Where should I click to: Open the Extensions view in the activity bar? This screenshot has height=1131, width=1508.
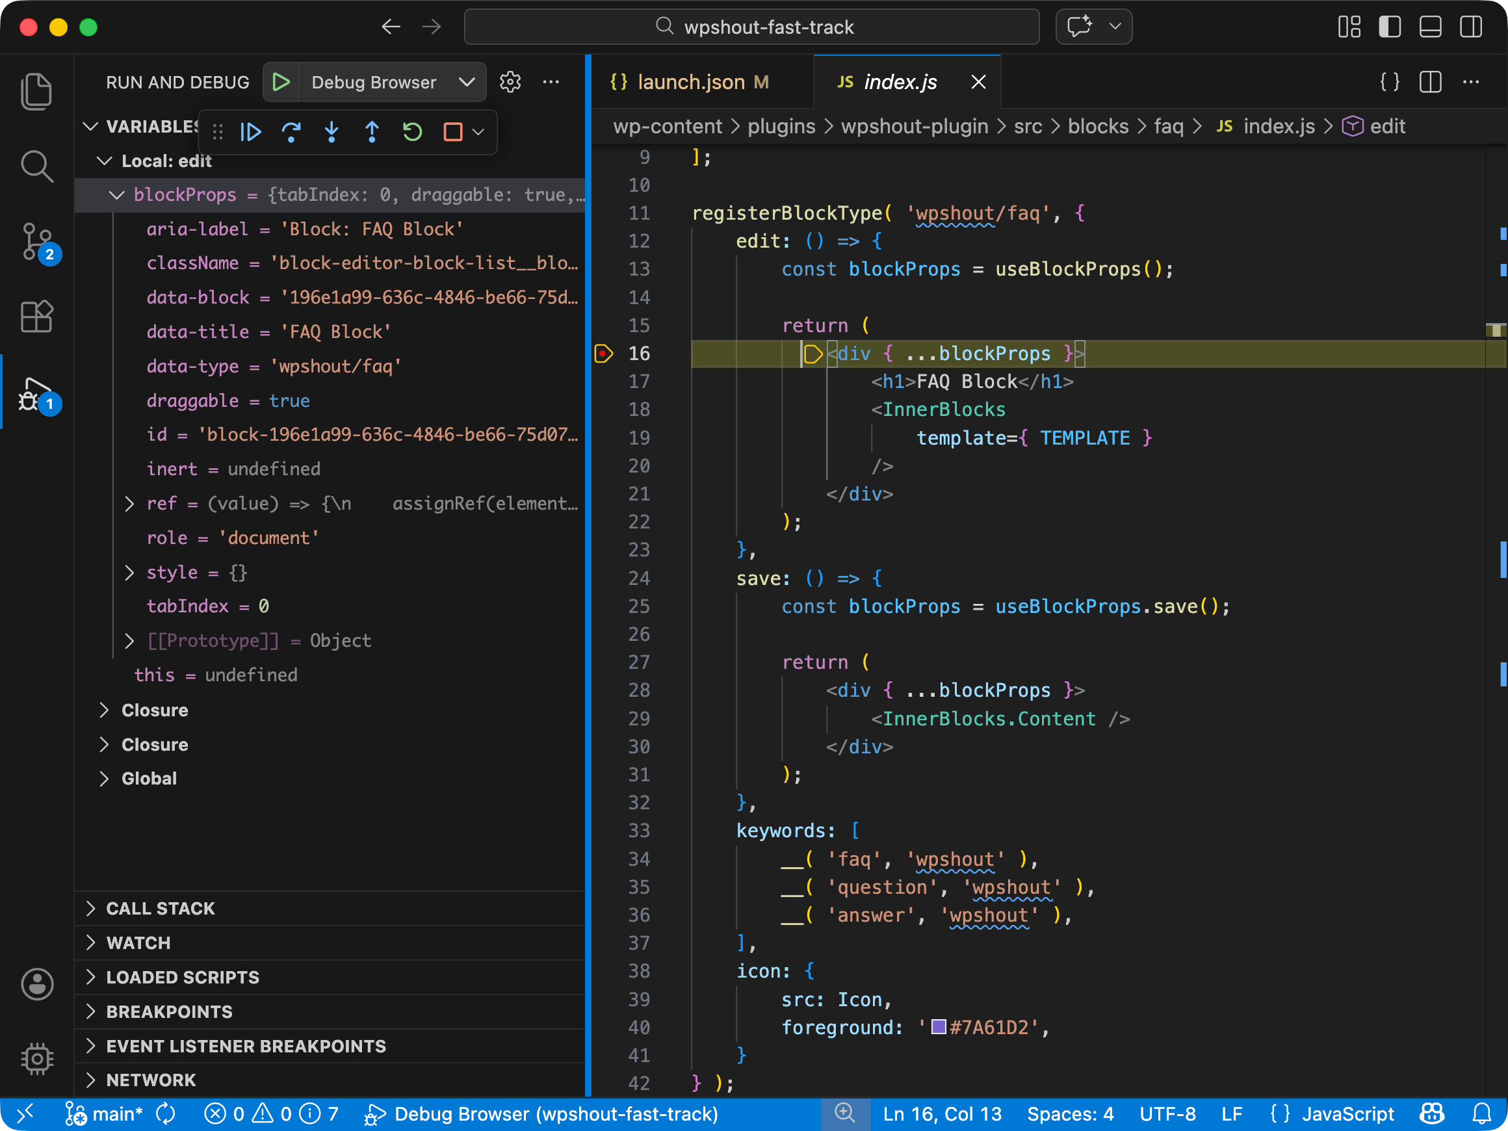coord(37,317)
